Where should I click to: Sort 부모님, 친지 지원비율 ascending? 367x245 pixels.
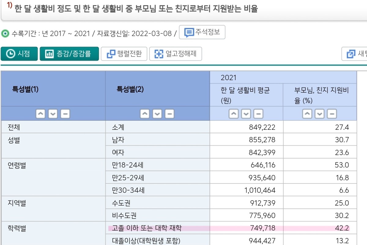[x=307, y=114]
